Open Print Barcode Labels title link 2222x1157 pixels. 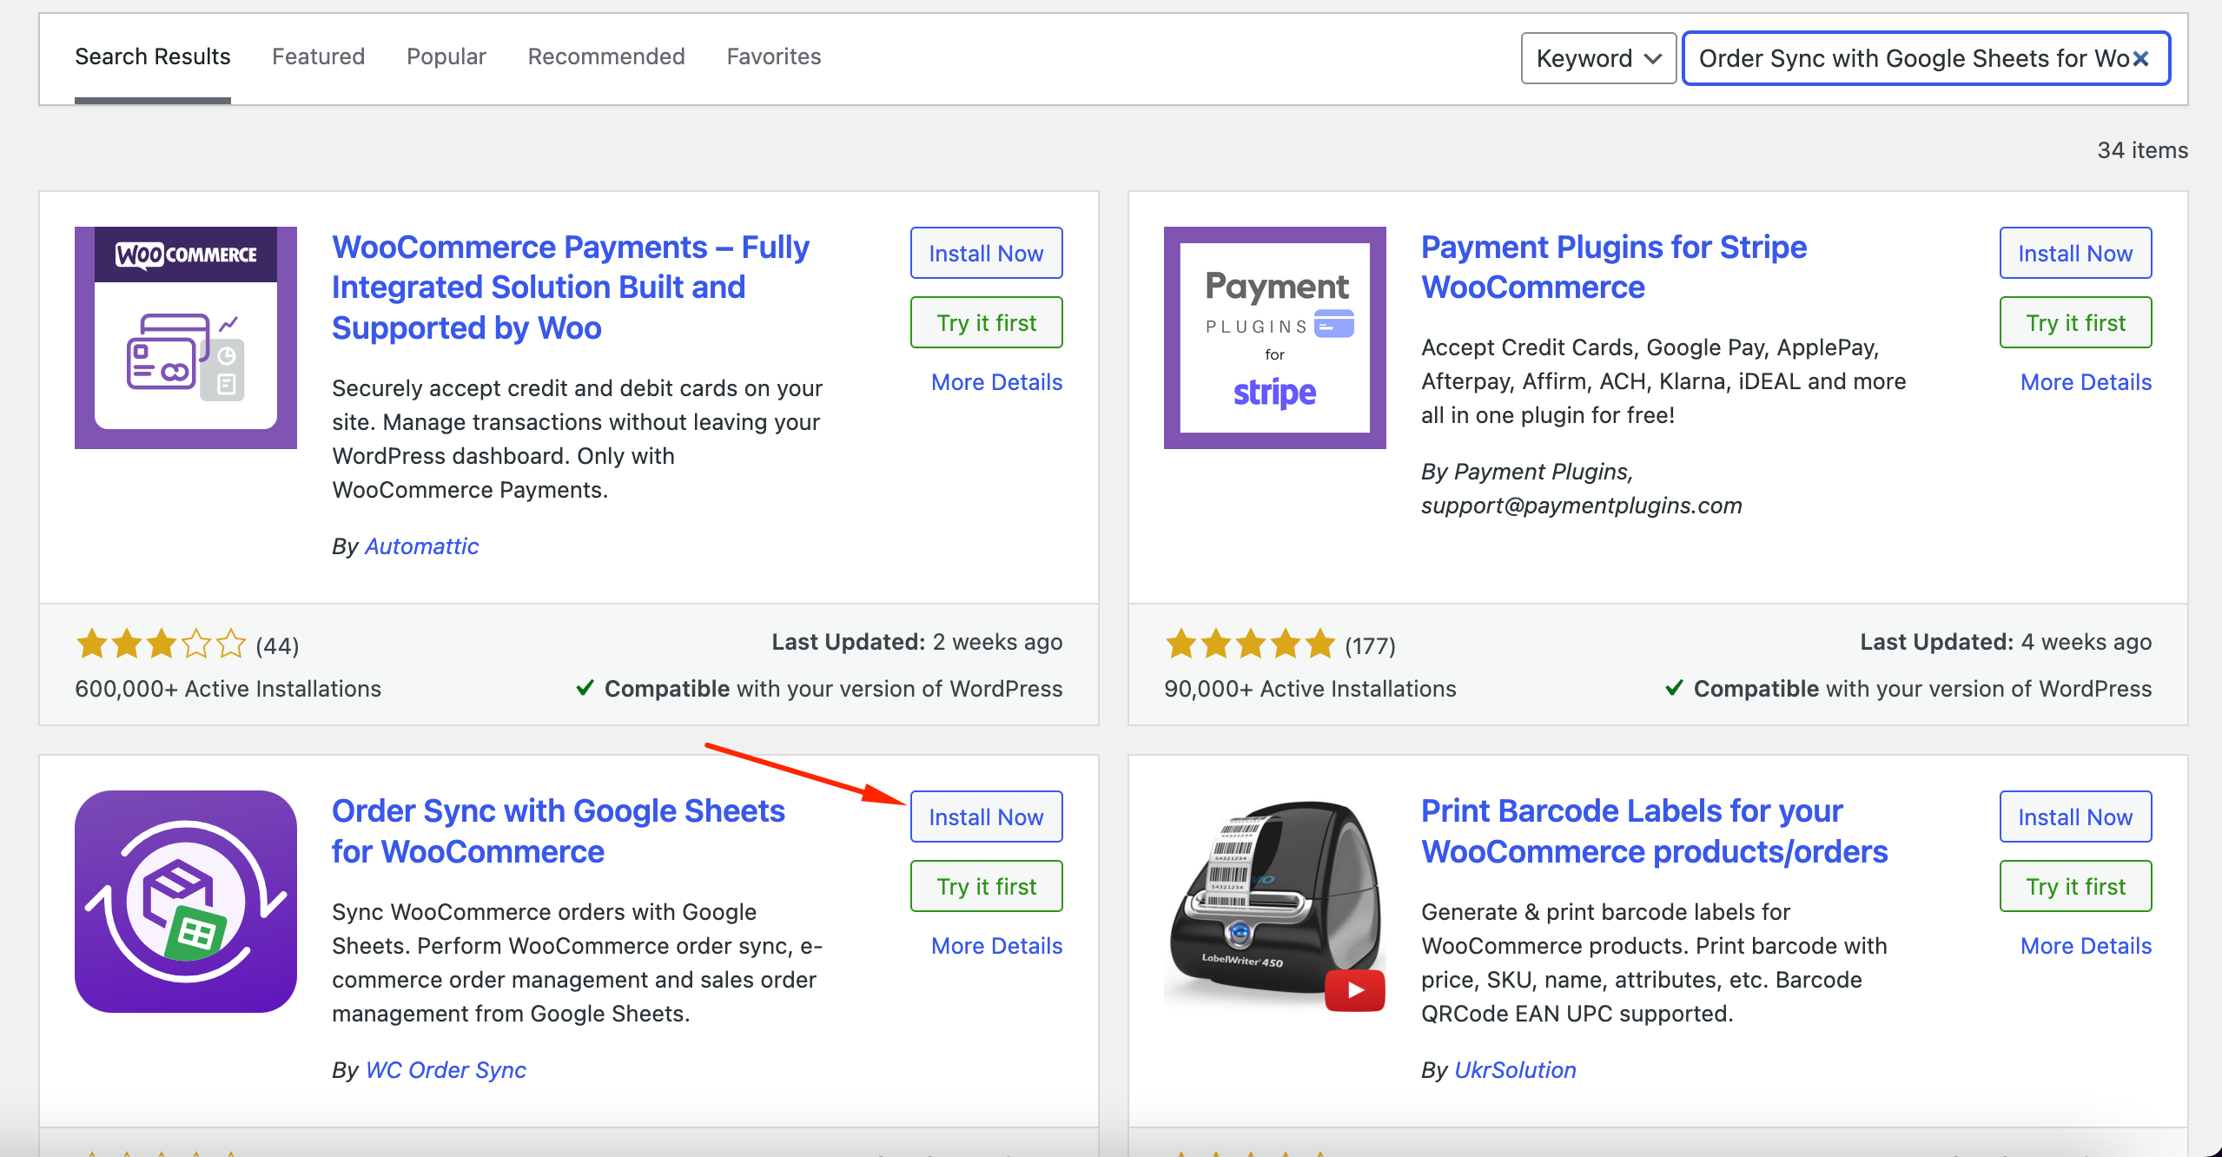click(1655, 831)
